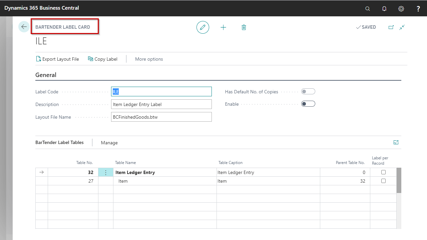The image size is (427, 240).
Task: Delete the label with trash icon
Action: pos(244,27)
